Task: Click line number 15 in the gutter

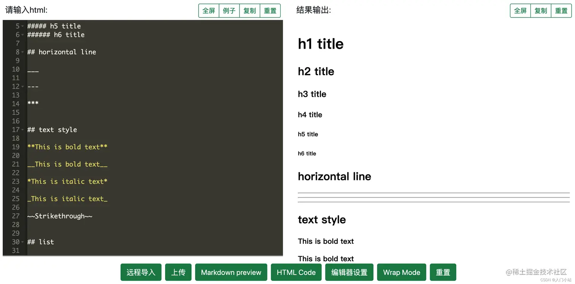Action: tap(16, 112)
